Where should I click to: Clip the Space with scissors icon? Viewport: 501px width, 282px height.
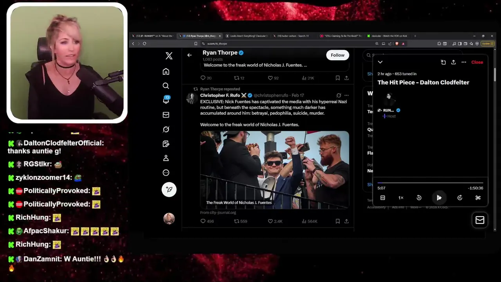(478, 198)
